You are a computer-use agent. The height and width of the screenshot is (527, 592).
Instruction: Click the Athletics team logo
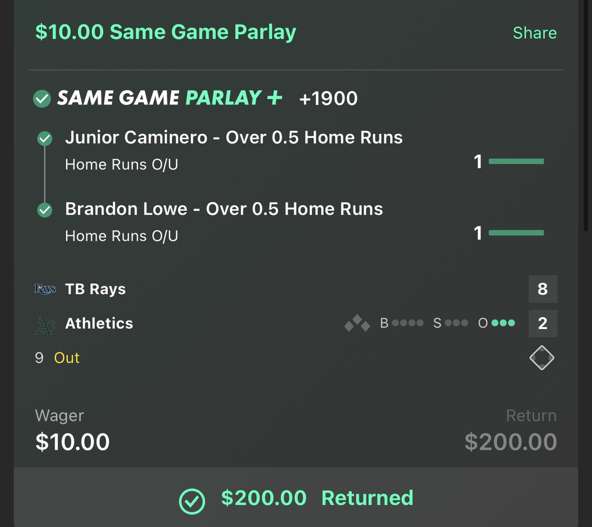click(45, 325)
